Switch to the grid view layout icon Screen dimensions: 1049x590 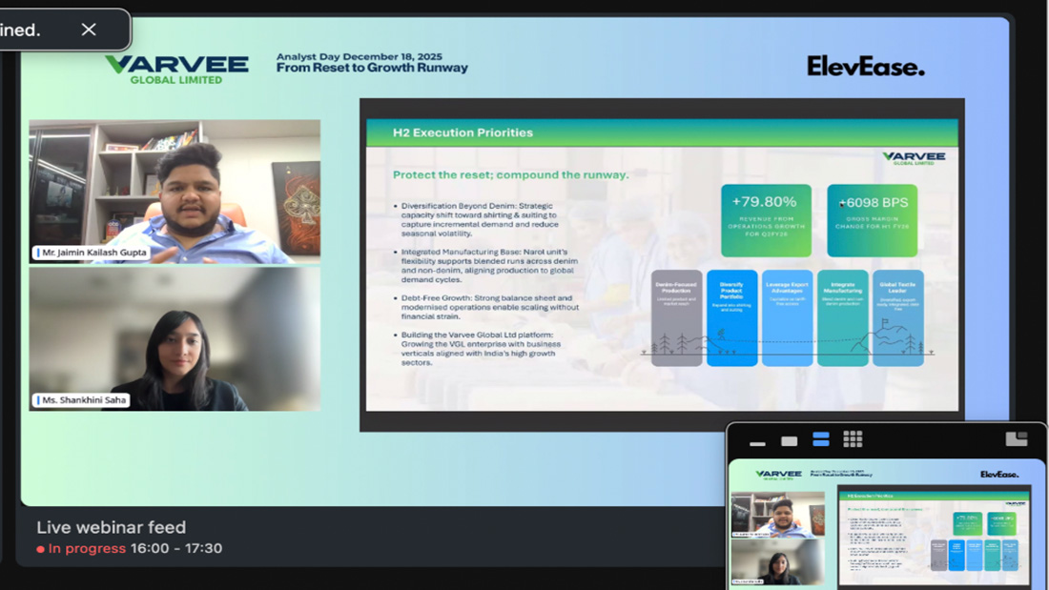tap(853, 438)
